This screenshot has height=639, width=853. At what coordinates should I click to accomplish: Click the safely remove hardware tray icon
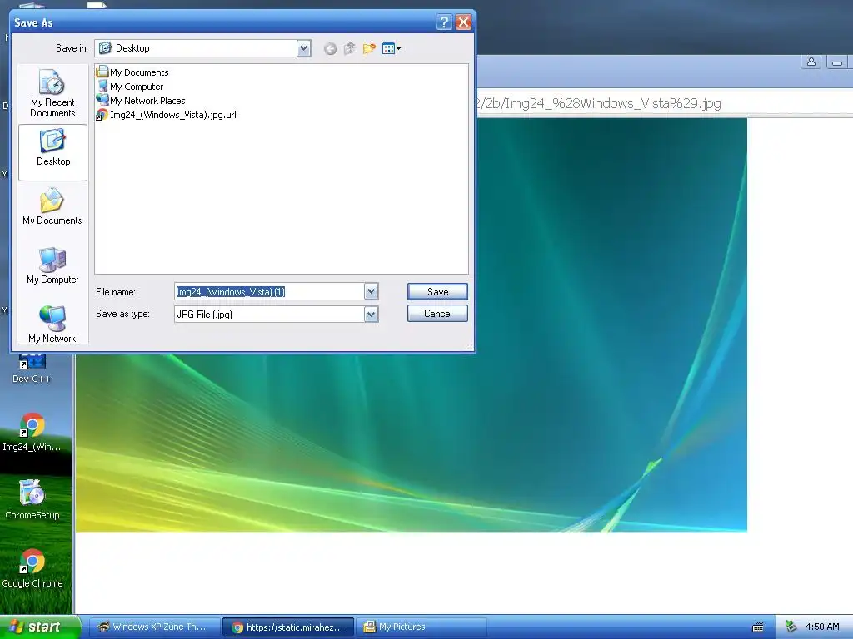[791, 627]
